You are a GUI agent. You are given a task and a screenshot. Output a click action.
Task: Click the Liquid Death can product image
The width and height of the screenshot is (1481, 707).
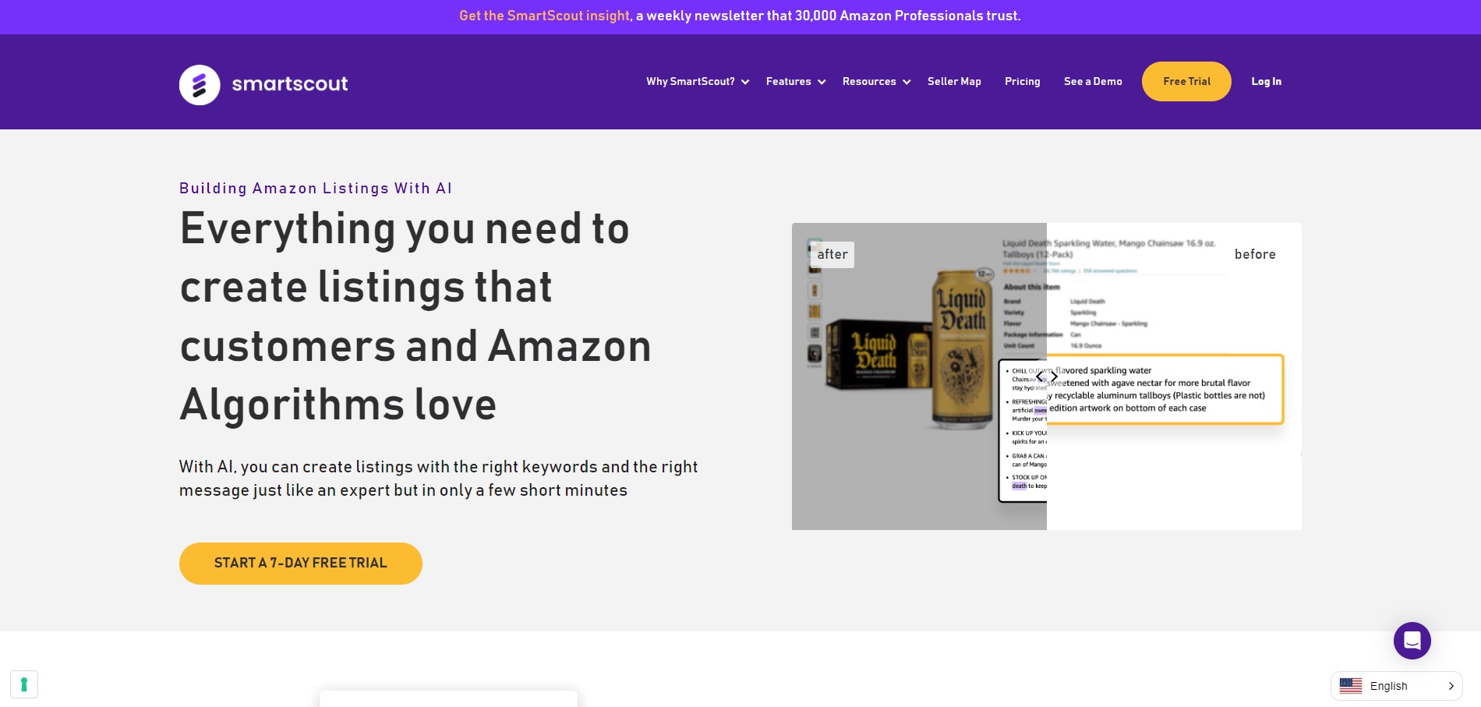click(x=961, y=348)
